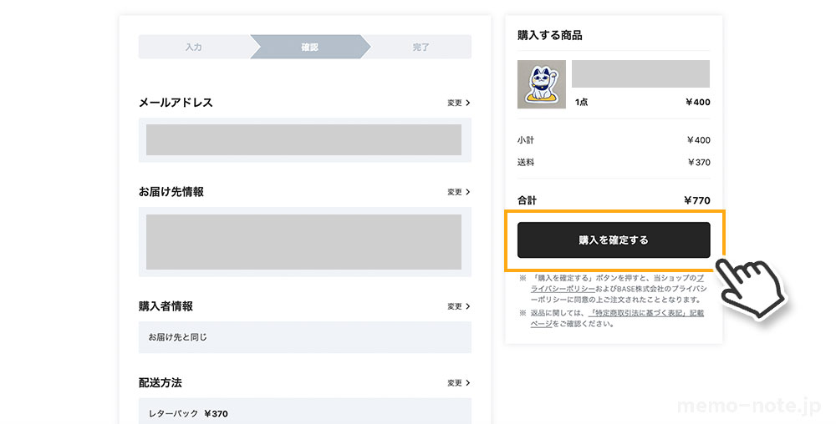The height and width of the screenshot is (424, 836).
Task: Click the masked delivery address box
Action: (x=304, y=242)
